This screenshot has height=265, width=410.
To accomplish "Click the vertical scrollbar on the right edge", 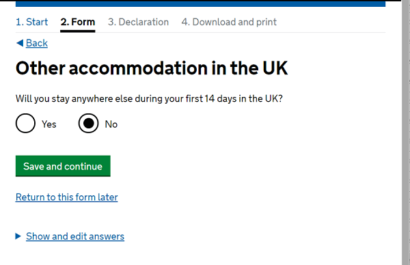I will (x=405, y=132).
